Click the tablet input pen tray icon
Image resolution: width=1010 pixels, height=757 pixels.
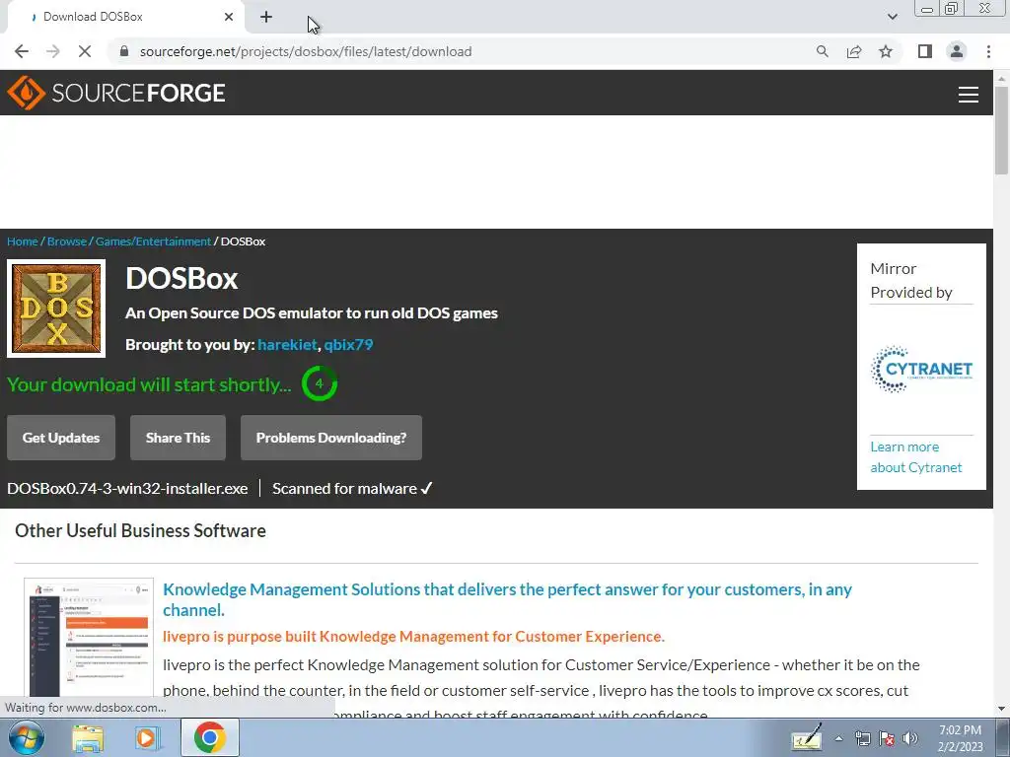tap(806, 737)
